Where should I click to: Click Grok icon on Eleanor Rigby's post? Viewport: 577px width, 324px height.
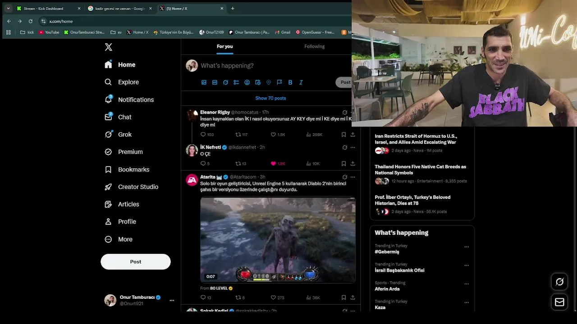pos(345,112)
